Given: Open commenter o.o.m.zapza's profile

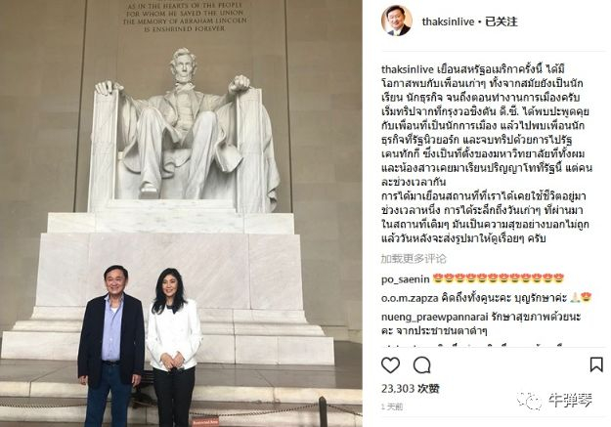Looking at the screenshot, I should (x=410, y=298).
